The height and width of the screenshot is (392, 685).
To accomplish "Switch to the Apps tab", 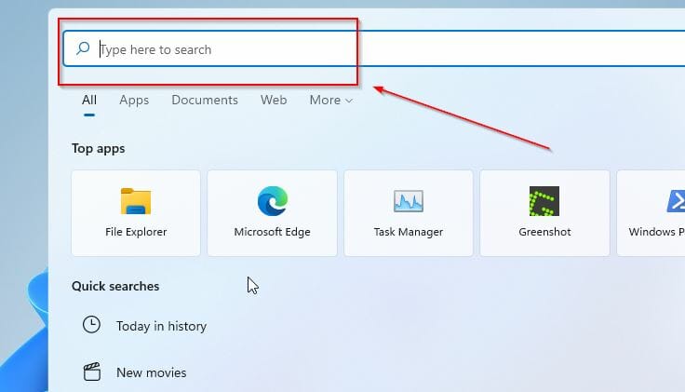I will point(134,100).
